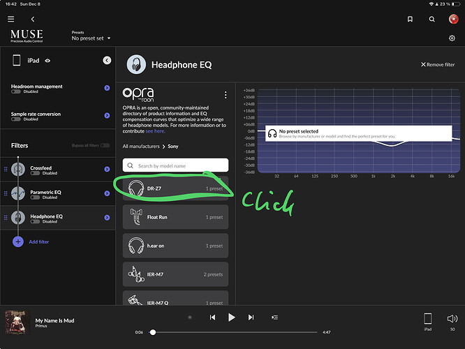The image size is (465, 349).
Task: Click Remove filter button
Action: (x=438, y=64)
